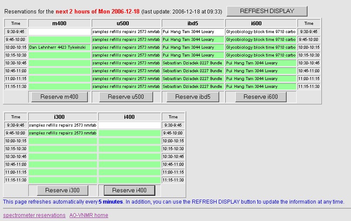This screenshot has width=351, height=221.
Task: Click empty m400 slot at 9:30-9:45
Action: point(59,32)
